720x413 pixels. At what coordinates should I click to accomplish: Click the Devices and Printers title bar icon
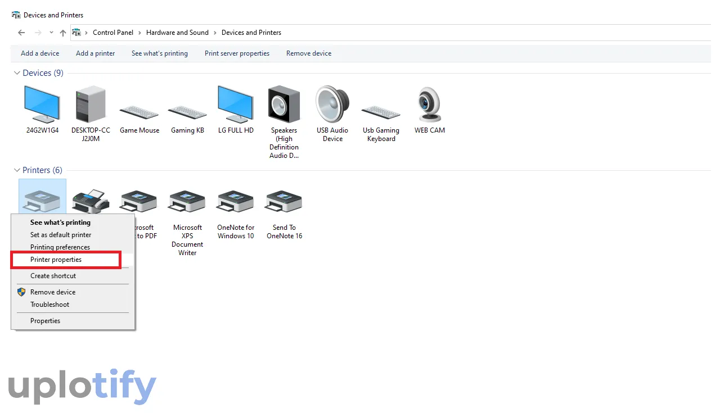(16, 15)
